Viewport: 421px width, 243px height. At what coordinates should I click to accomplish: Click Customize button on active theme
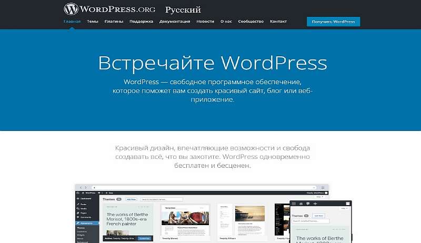click(145, 238)
